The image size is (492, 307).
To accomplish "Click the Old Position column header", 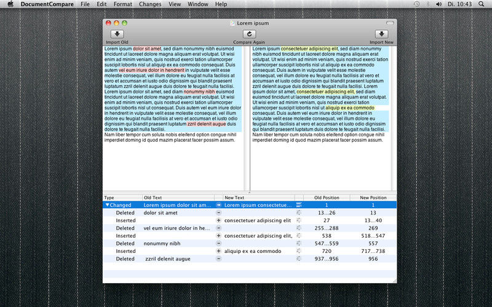I will point(326,198).
